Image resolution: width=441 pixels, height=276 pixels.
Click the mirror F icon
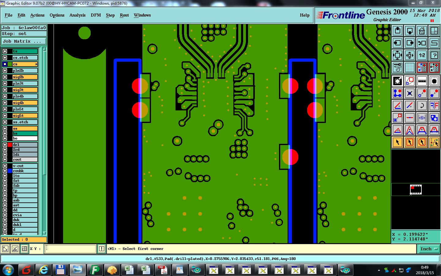[x=434, y=105]
